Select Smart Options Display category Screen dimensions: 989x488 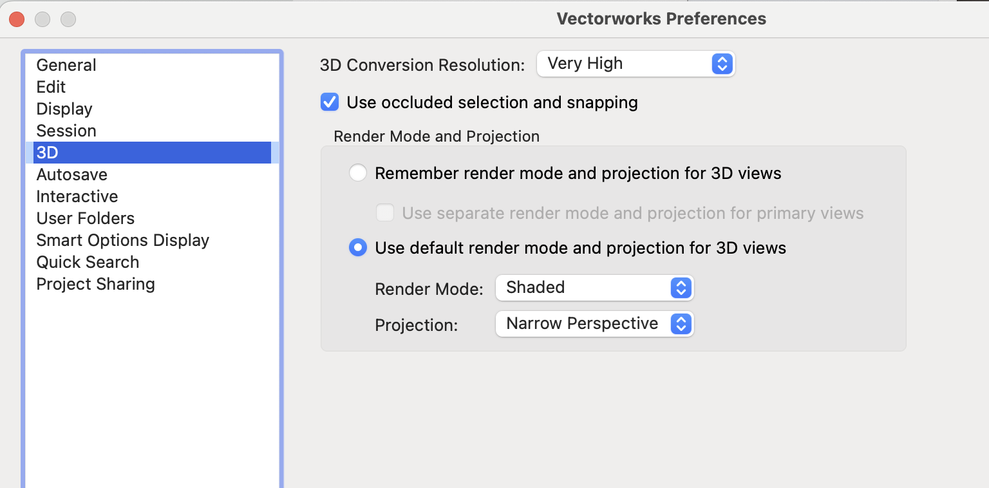pyautogui.click(x=122, y=240)
